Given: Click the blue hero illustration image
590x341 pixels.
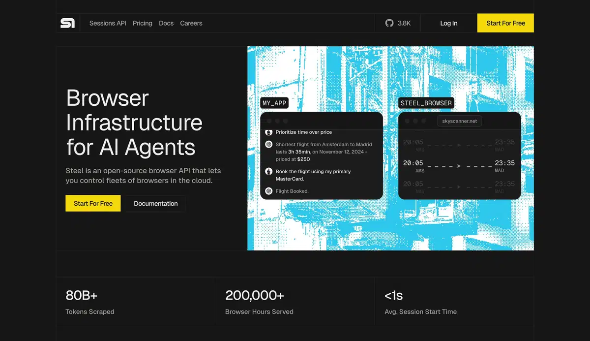Looking at the screenshot, I should point(390,148).
